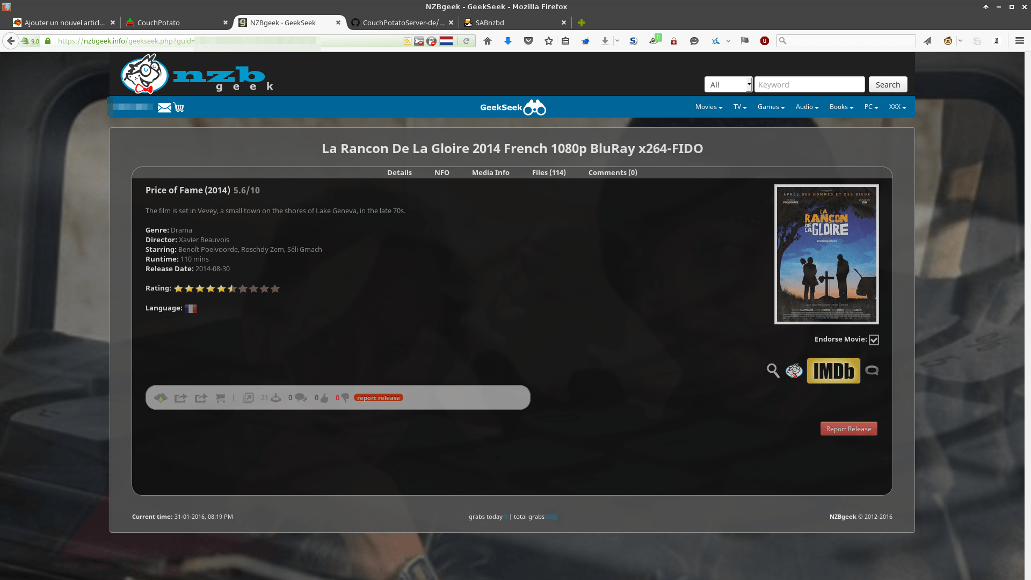Give the release a thumbs up
The image size is (1031, 580).
pyautogui.click(x=324, y=398)
